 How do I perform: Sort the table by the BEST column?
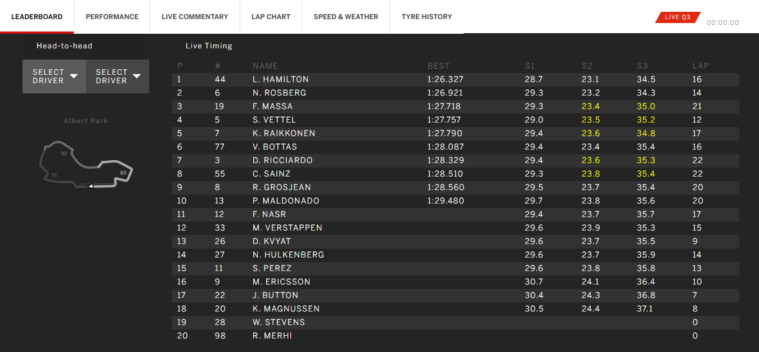point(438,65)
